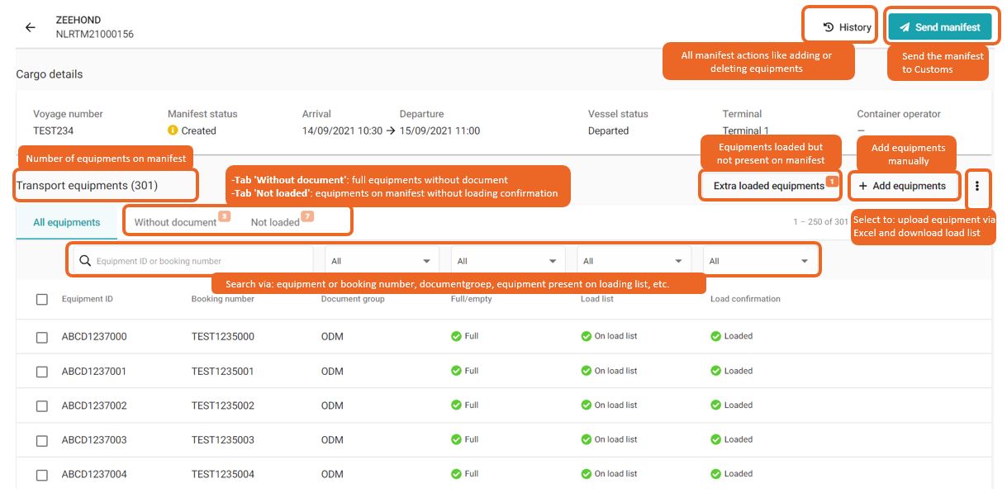Click the magnifying glass search icon
Image resolution: width=1007 pixels, height=493 pixels.
[87, 259]
